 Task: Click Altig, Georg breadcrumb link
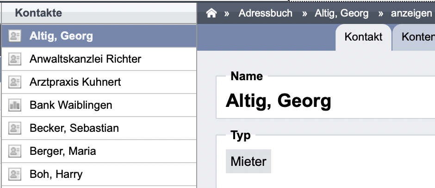342,13
